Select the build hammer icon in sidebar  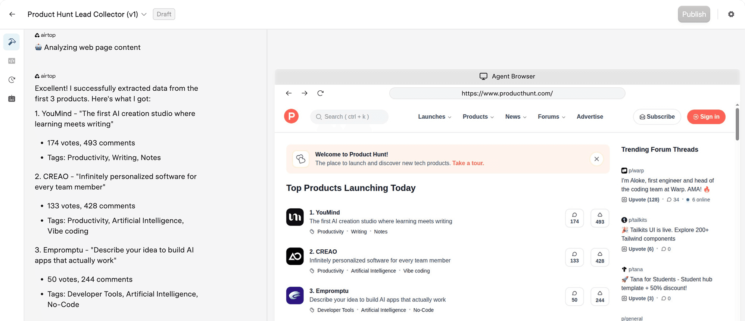(x=12, y=42)
